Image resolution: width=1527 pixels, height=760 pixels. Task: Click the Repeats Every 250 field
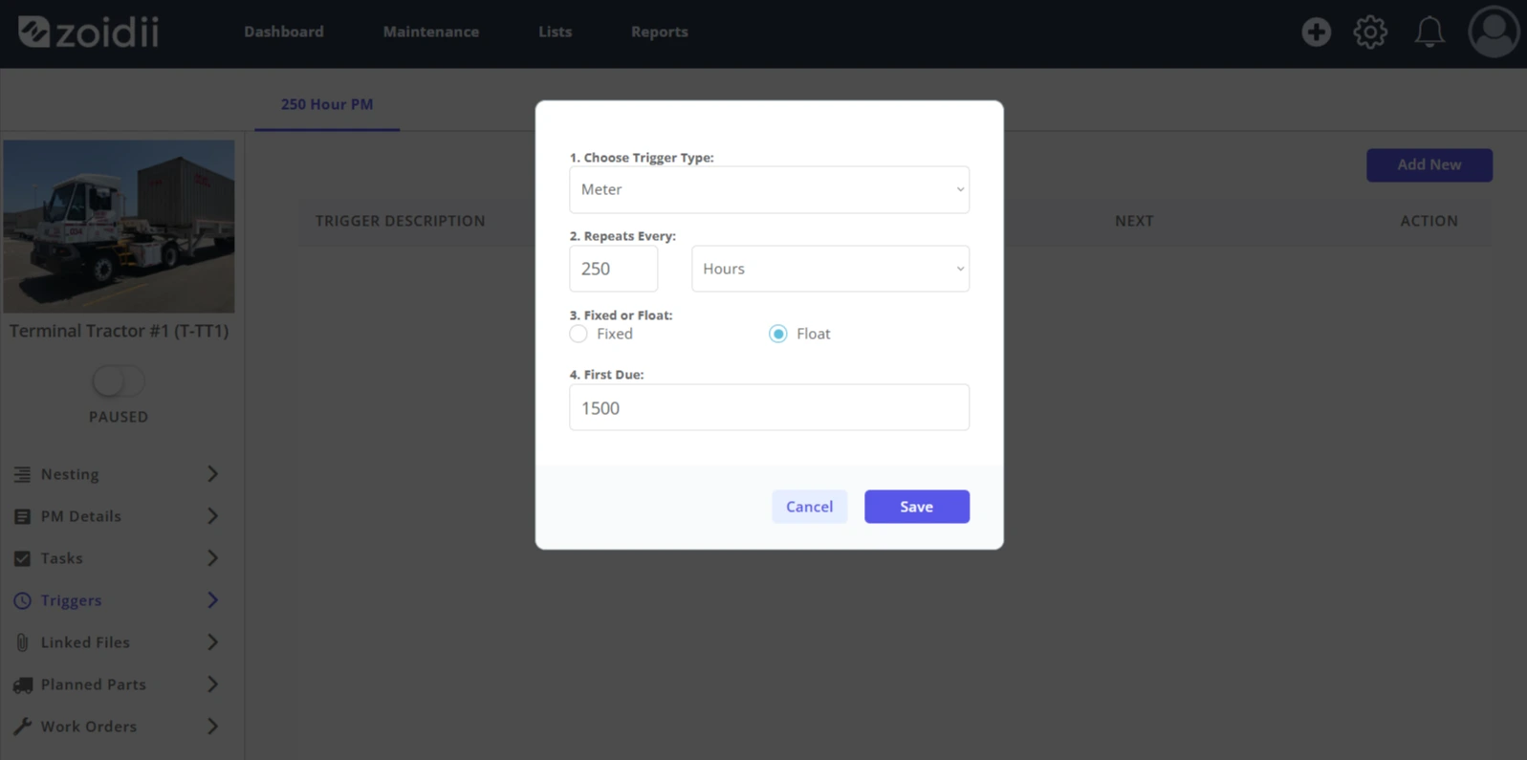(x=613, y=269)
